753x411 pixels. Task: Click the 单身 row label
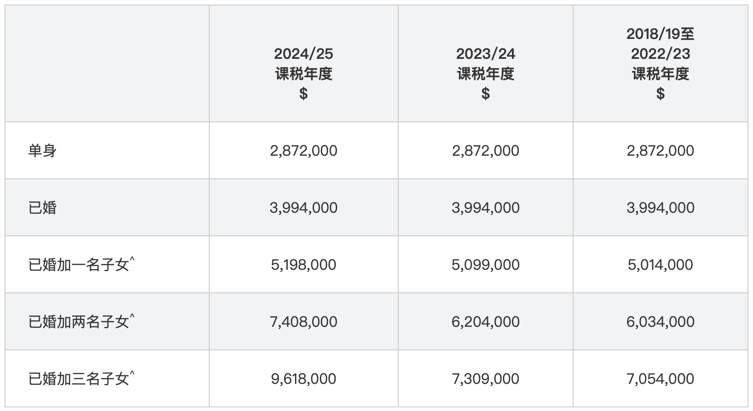point(42,150)
